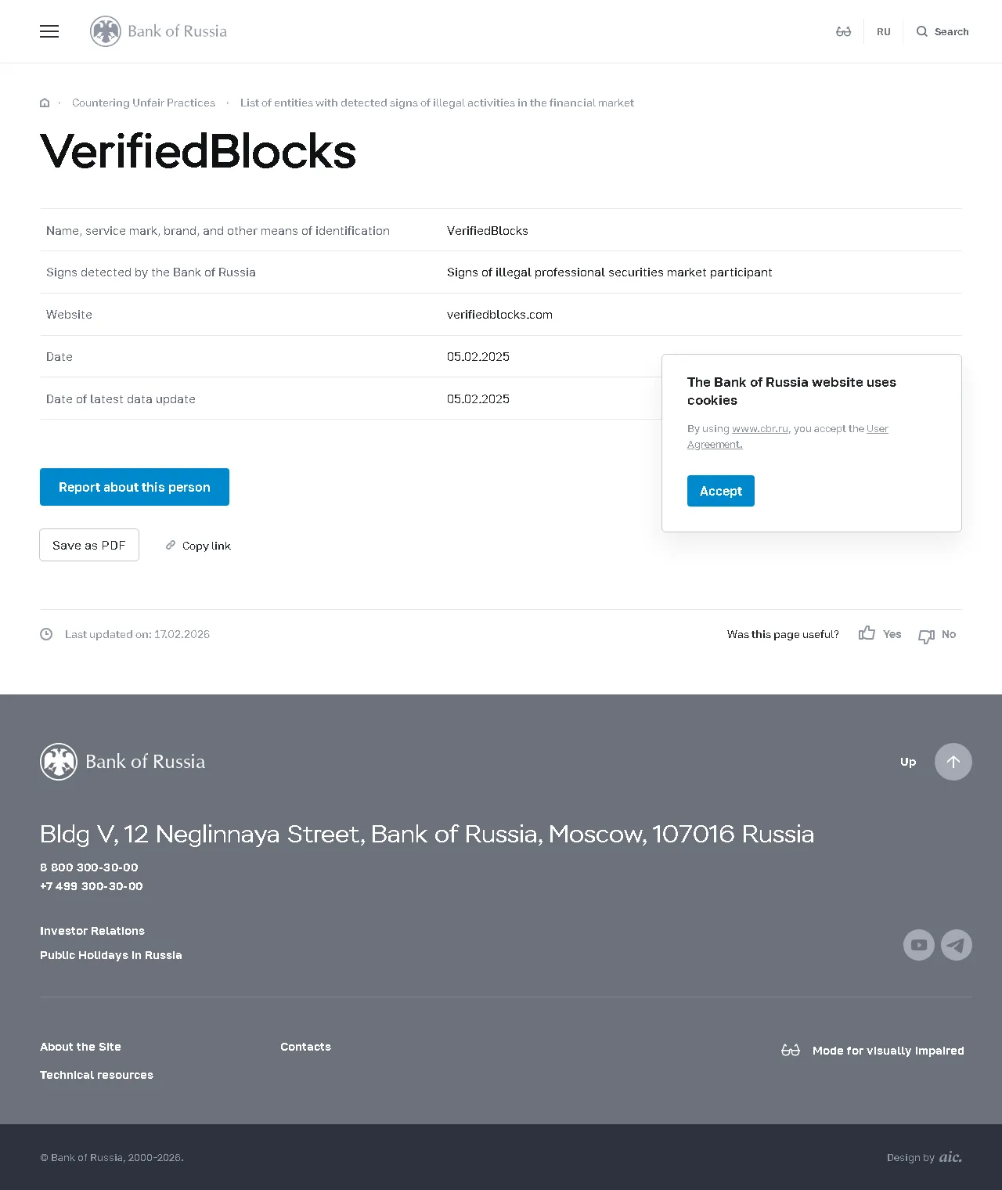Open the User Agreement link
The height and width of the screenshot is (1190, 1002).
tap(788, 436)
